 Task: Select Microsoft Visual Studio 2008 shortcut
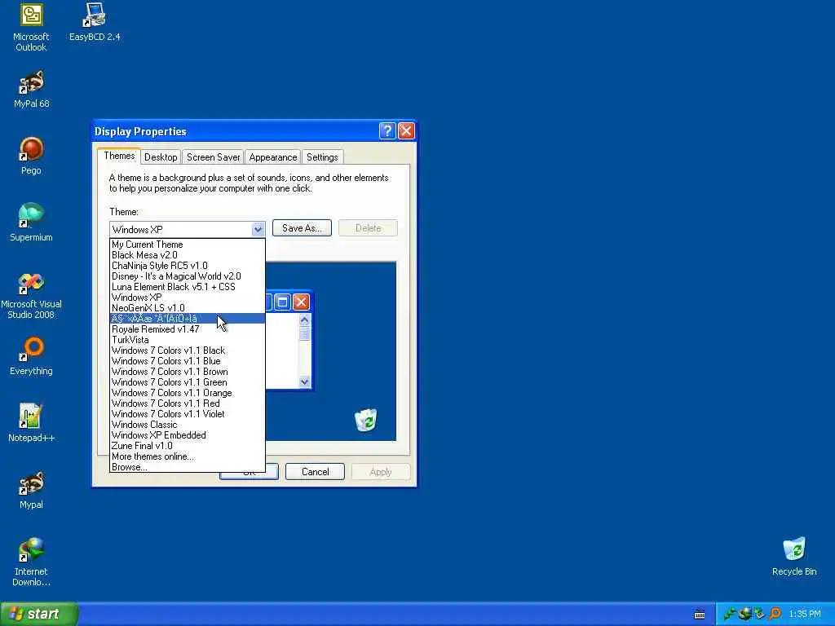[31, 295]
